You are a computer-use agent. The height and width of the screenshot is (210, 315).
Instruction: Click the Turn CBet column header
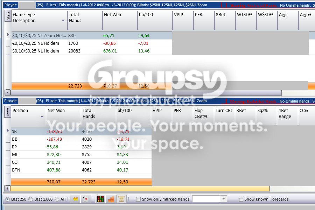click(x=224, y=115)
